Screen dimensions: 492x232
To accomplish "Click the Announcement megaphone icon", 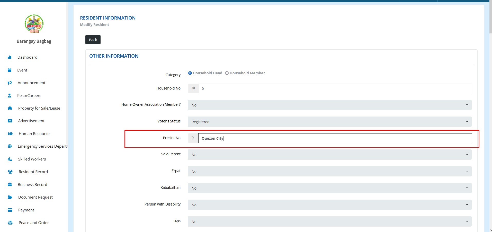I will coord(10,83).
